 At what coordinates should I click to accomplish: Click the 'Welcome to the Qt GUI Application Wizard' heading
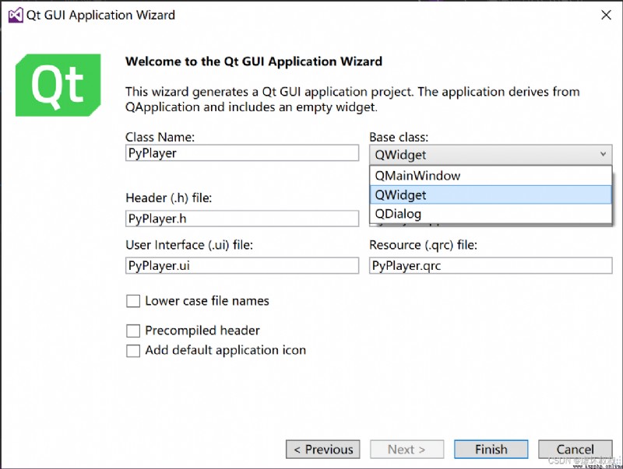(254, 61)
